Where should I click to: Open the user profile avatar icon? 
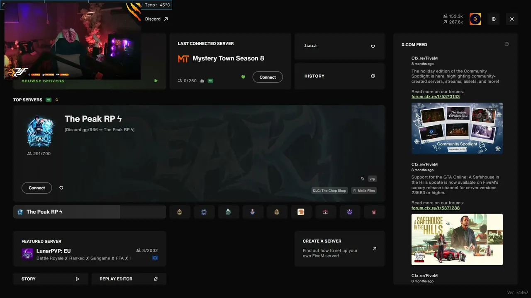click(475, 19)
